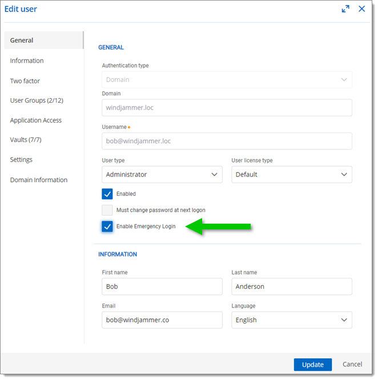Image resolution: width=378 pixels, height=380 pixels.
Task: Open the Settings section
Action: (21, 160)
